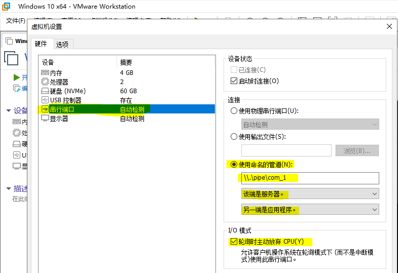Click the Windows 10 VM tab icon
Screen dimensions: 398x273
tap(9, 41)
